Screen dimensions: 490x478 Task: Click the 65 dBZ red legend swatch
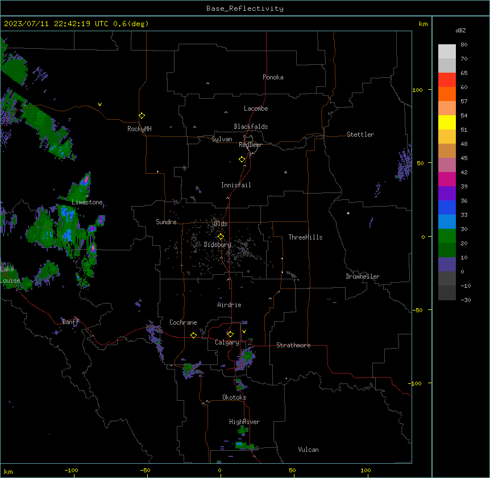[447, 80]
